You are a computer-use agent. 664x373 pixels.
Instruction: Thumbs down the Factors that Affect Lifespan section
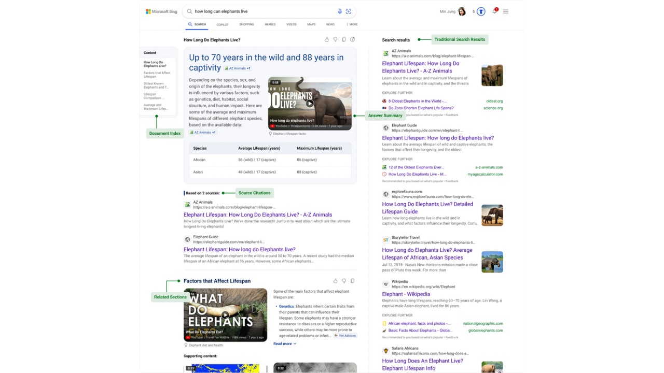pyautogui.click(x=343, y=280)
